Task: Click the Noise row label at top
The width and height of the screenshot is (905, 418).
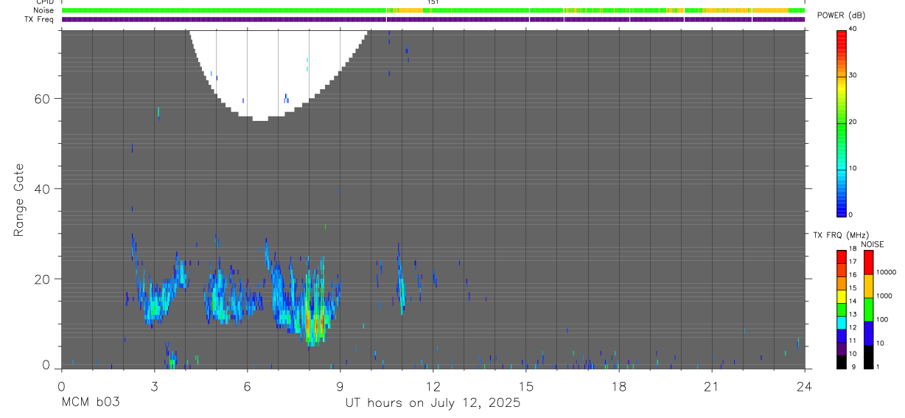Action: [x=44, y=10]
